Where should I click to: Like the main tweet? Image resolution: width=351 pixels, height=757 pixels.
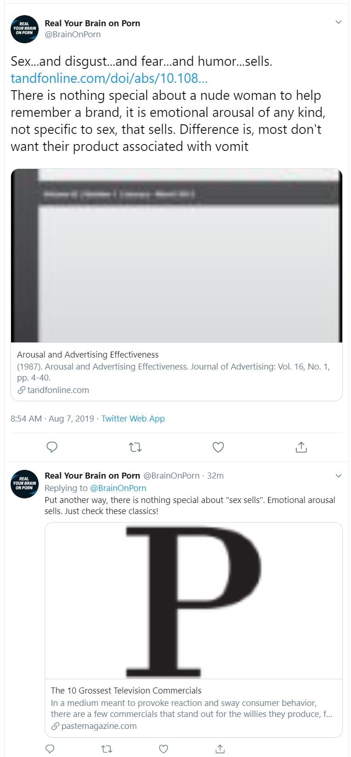click(x=218, y=447)
